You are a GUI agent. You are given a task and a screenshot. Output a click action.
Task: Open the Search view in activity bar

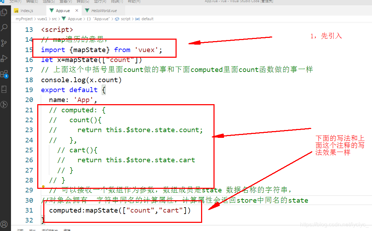(4, 28)
